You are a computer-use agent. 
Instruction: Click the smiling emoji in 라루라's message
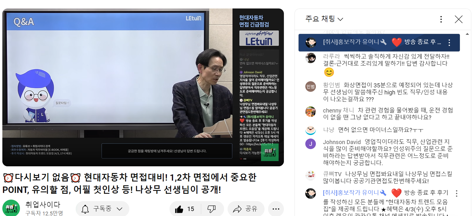click(329, 72)
